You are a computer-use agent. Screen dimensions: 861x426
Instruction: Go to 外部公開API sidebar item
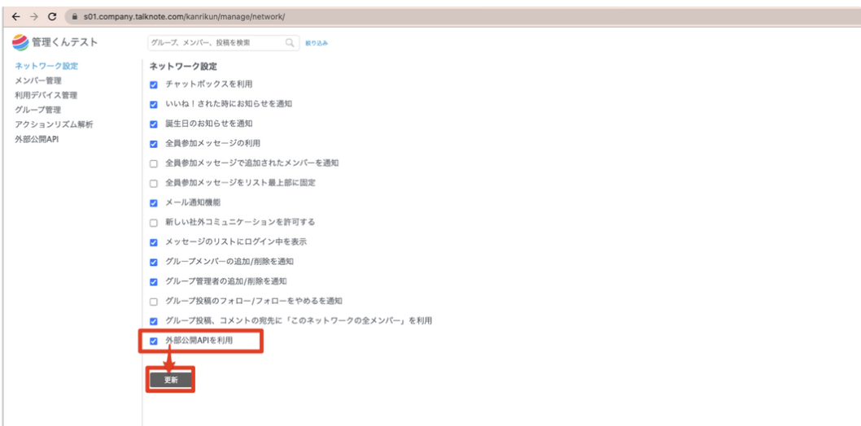tap(37, 139)
